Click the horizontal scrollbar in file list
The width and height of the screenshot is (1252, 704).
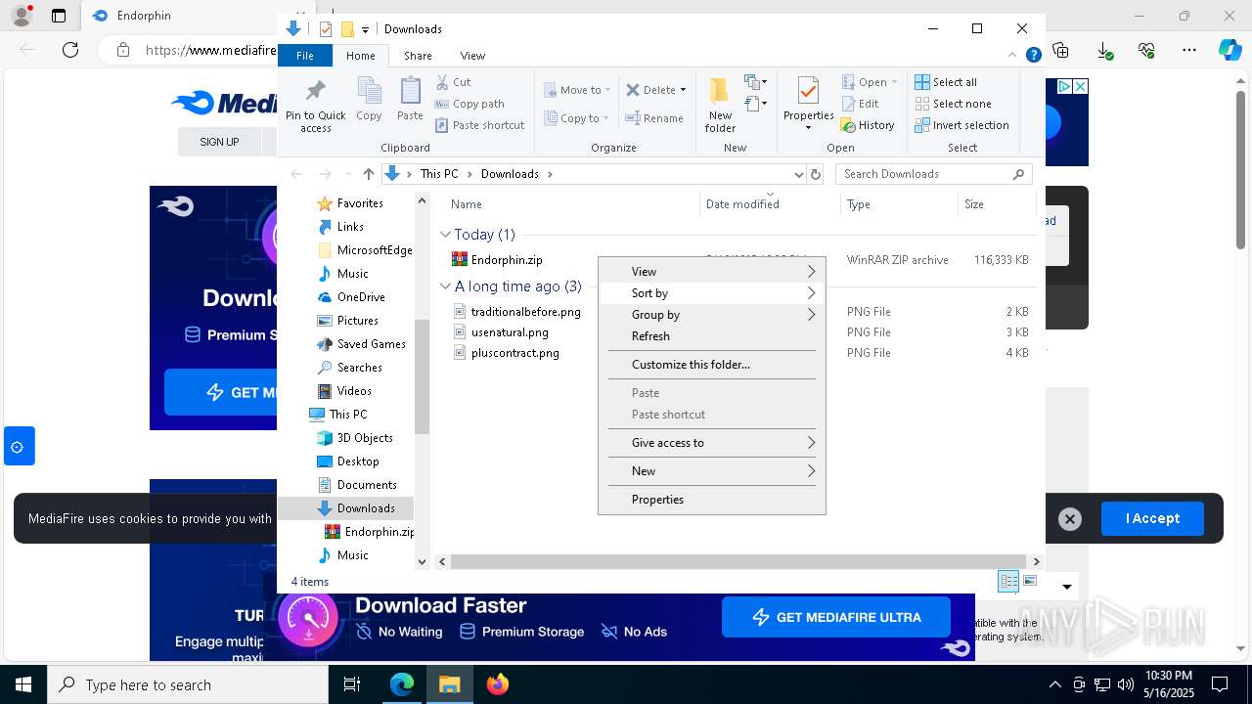pos(737,562)
